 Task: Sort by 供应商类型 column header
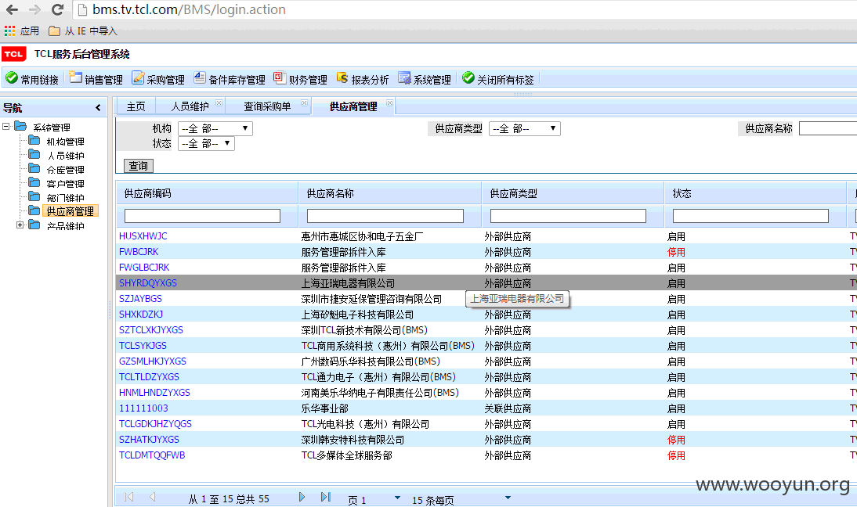[x=573, y=193]
